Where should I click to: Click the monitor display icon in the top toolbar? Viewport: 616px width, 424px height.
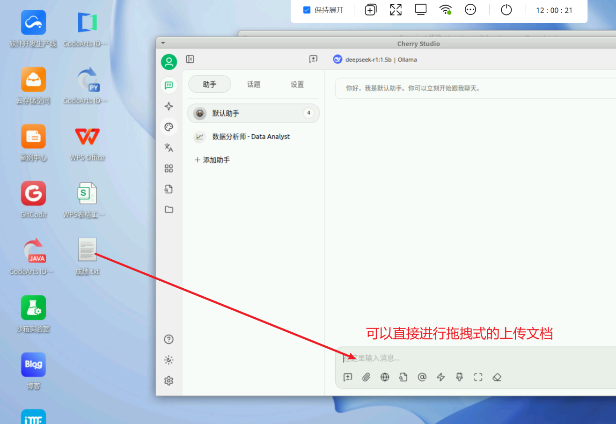tap(421, 10)
